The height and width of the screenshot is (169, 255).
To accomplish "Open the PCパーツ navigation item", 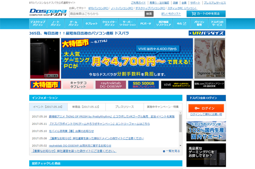I will (146, 24).
